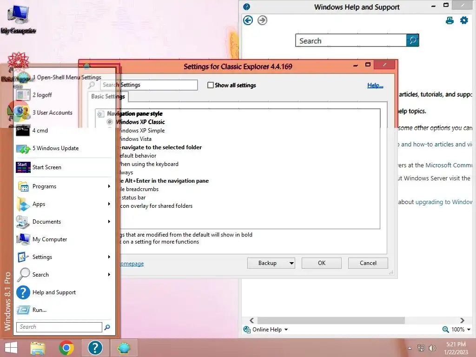Select 'When using the keyboard' option
The height and width of the screenshot is (357, 476).
[x=149, y=164]
